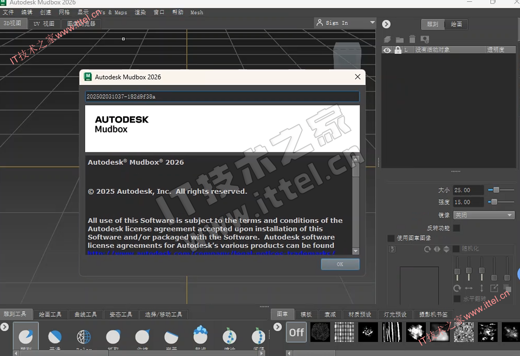
Task: Click OK in the About dialog
Action: 340,264
